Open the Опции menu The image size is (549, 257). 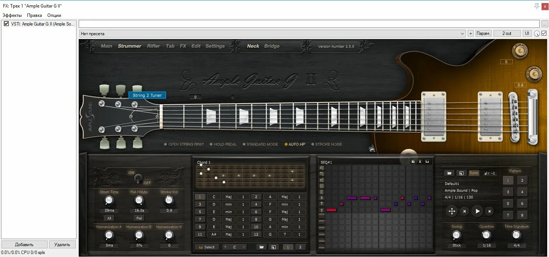point(54,15)
